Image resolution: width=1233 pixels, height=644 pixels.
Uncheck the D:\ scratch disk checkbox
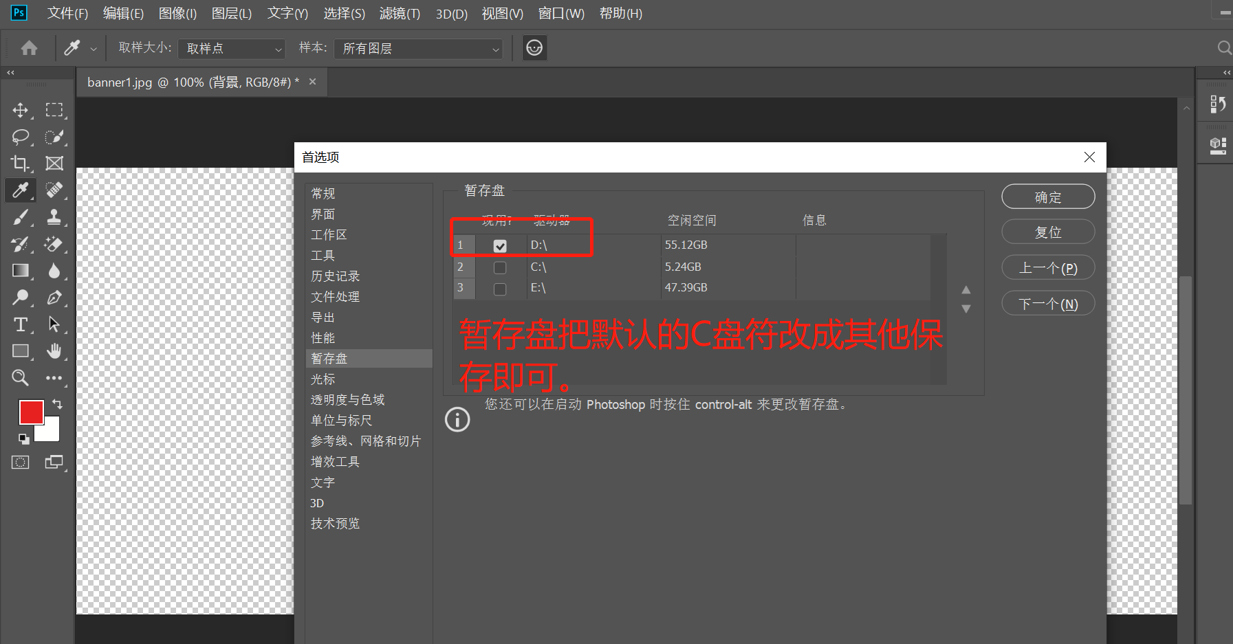click(x=500, y=245)
